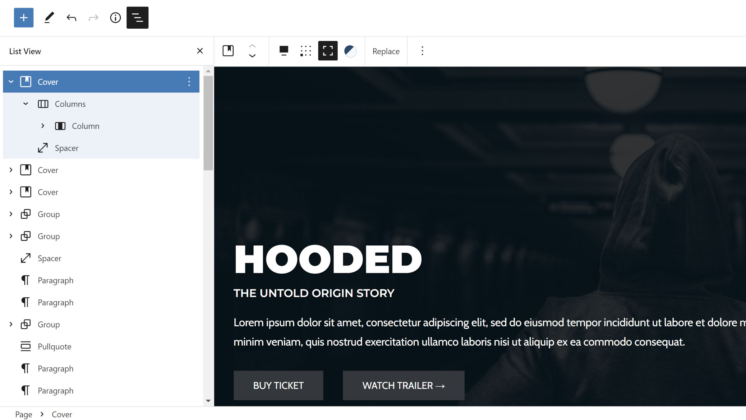Click the Replace button
Image resolution: width=746 pixels, height=420 pixels.
click(x=386, y=51)
